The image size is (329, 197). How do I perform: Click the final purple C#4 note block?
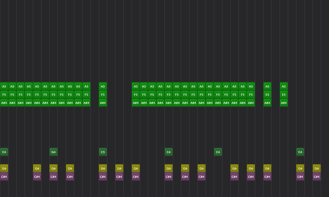(x=317, y=176)
